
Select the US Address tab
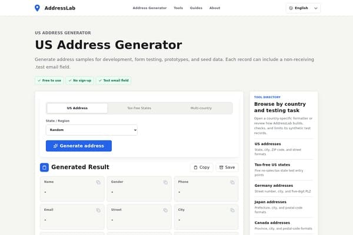(x=77, y=108)
